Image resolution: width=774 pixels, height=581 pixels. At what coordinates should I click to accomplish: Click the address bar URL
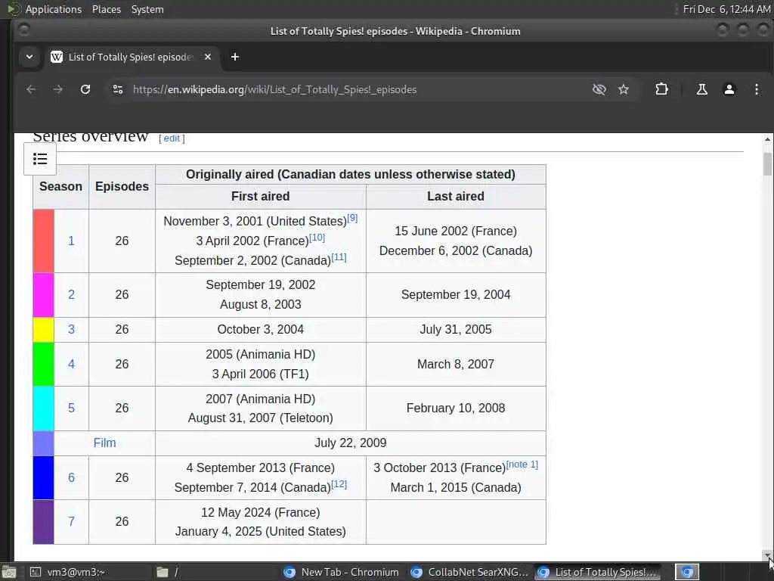click(274, 89)
